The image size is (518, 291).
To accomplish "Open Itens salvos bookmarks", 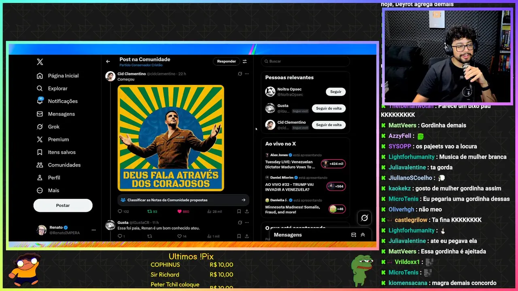I will coord(56,152).
